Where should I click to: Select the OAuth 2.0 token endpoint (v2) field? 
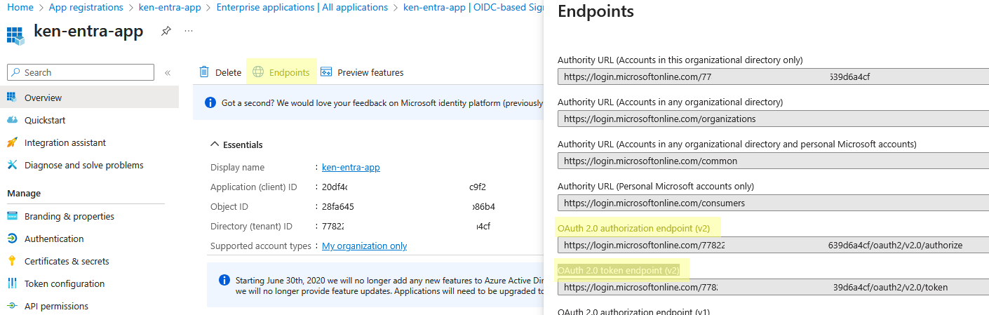pyautogui.click(x=772, y=288)
